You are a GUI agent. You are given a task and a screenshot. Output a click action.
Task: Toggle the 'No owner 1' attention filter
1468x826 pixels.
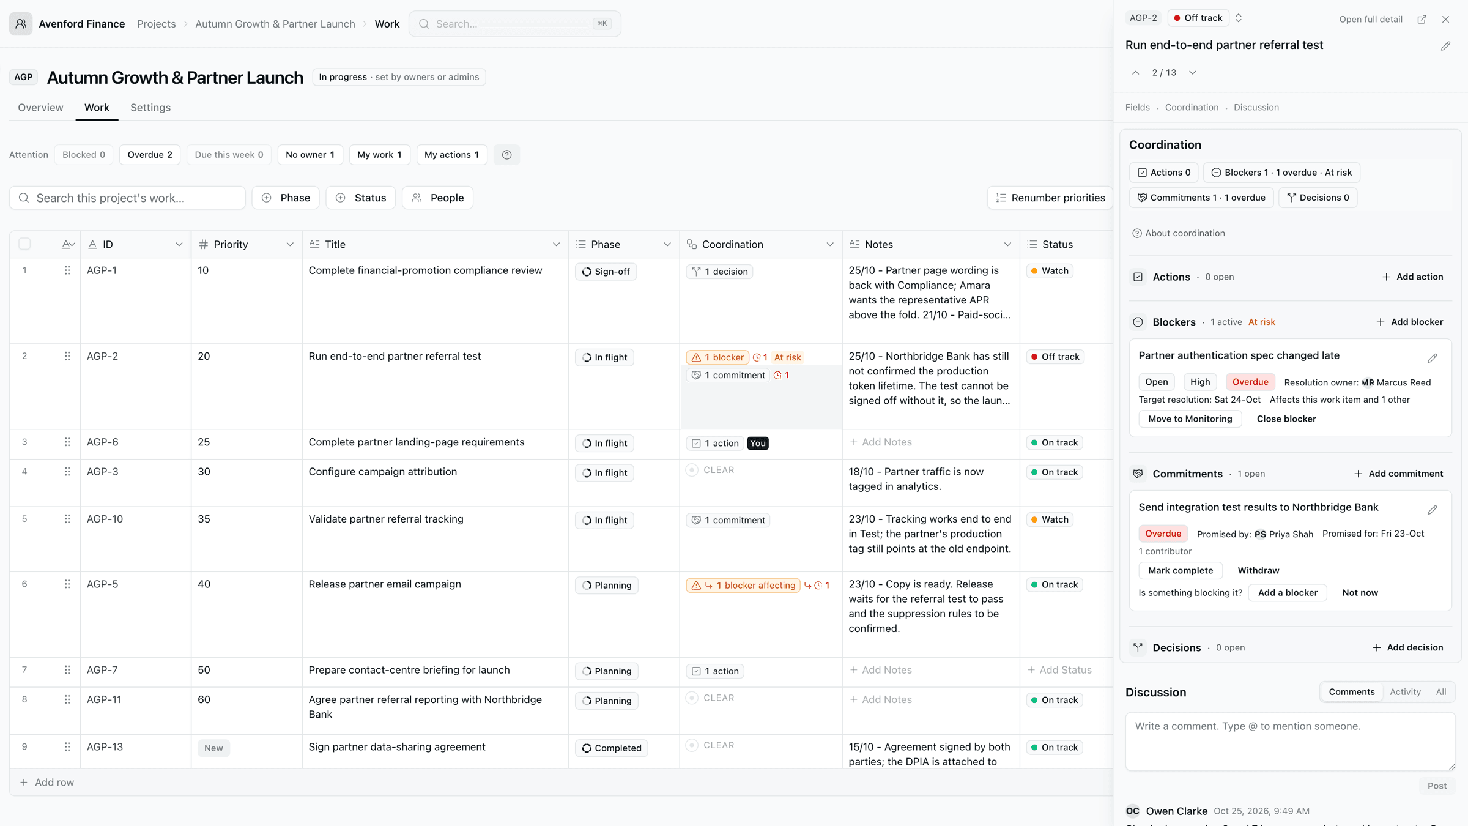(x=310, y=155)
